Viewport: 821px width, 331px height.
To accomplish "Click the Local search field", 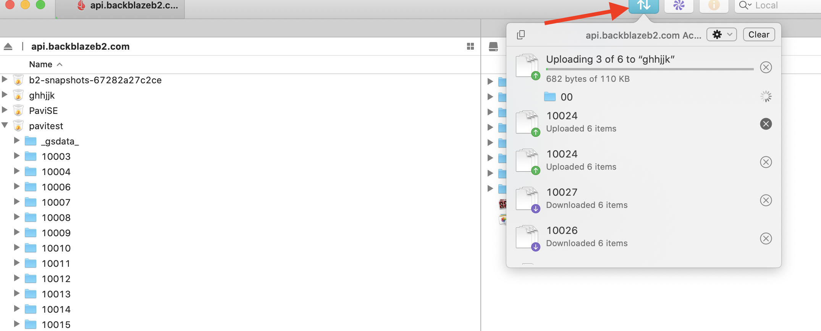I will (778, 6).
